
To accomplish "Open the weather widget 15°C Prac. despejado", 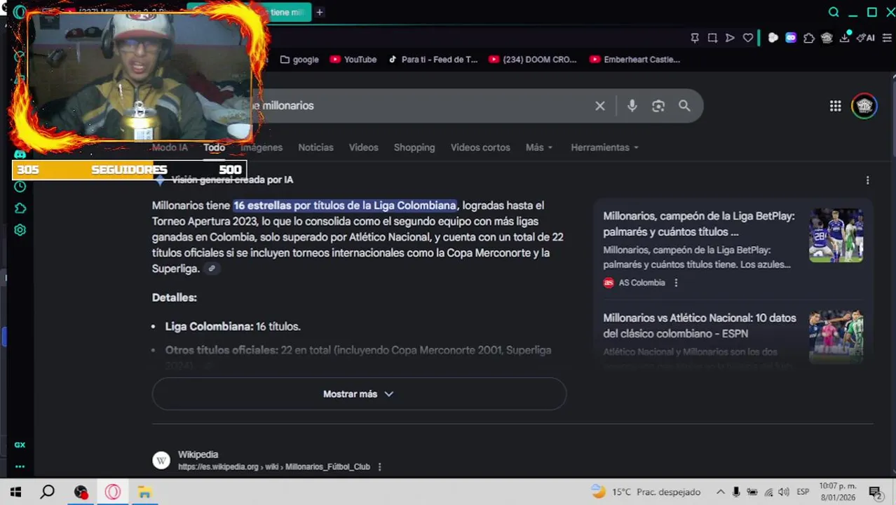I will (x=646, y=492).
